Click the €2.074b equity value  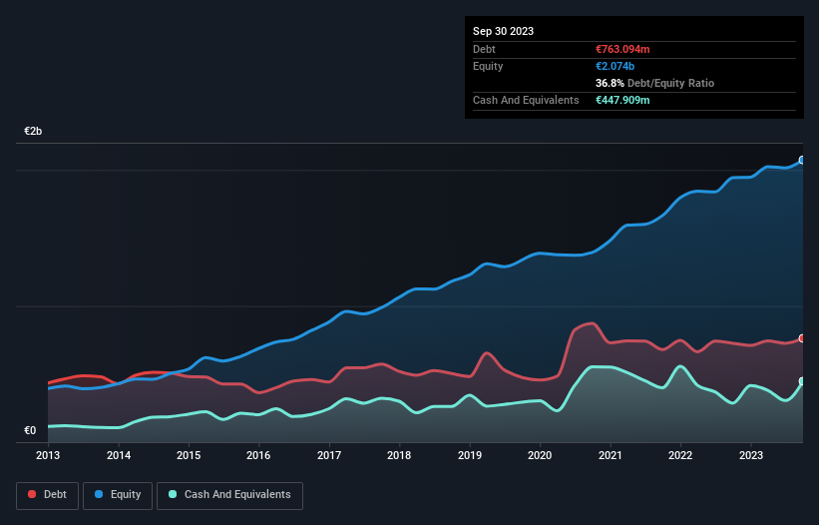click(x=614, y=66)
